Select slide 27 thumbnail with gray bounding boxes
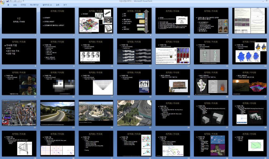 [211, 113]
